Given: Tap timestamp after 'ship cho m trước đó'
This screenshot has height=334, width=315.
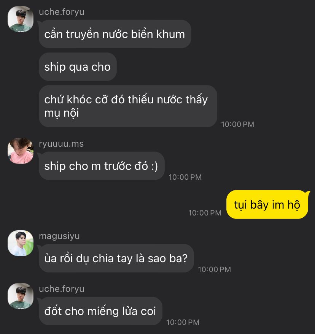Looking at the screenshot, I should [x=185, y=177].
